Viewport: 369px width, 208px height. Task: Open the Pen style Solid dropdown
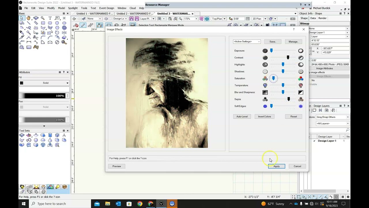click(x=44, y=107)
